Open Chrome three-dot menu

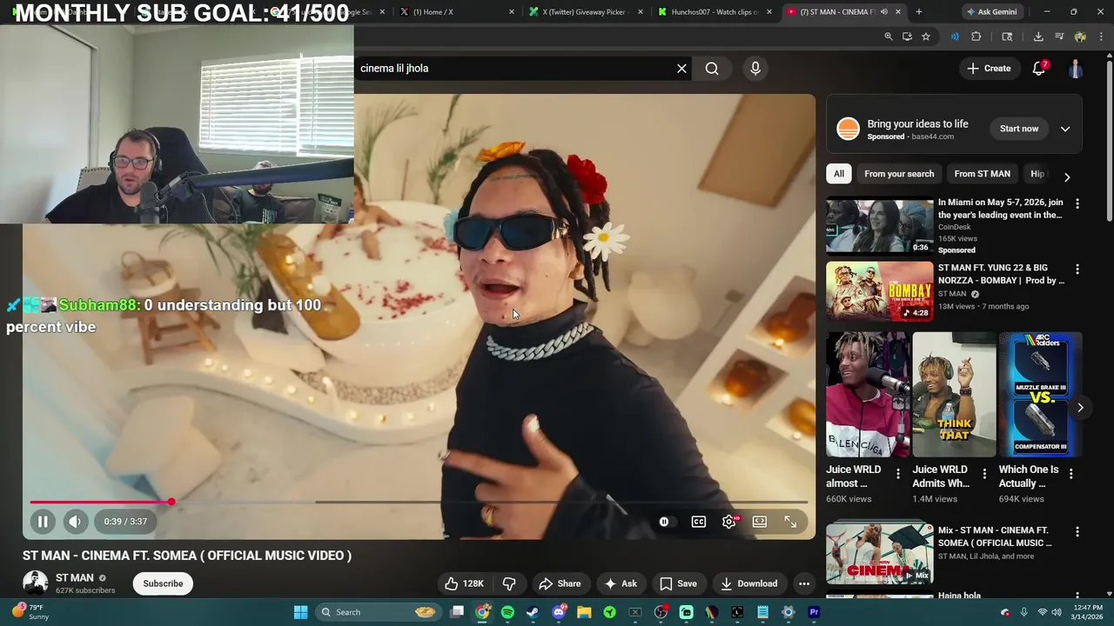click(x=1102, y=37)
